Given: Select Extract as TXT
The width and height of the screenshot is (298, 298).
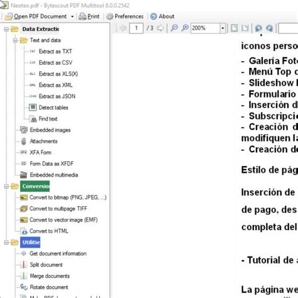Looking at the screenshot, I should 55,52.
